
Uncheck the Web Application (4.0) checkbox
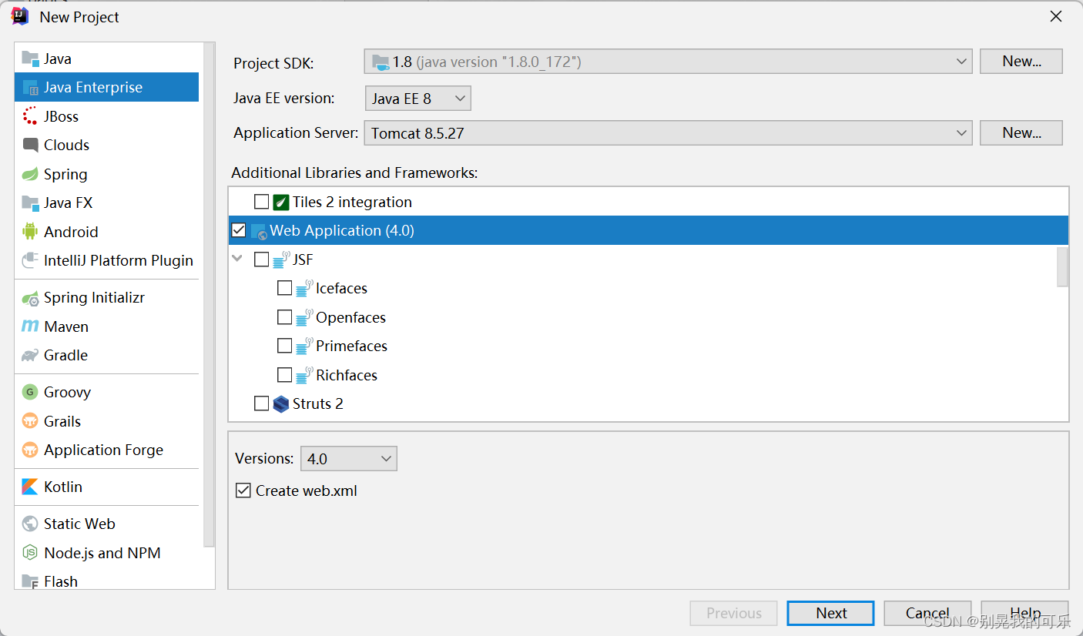pos(239,230)
